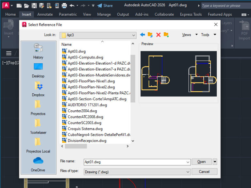
Task: Switch to the View ribbon tab
Action: coord(87,14)
